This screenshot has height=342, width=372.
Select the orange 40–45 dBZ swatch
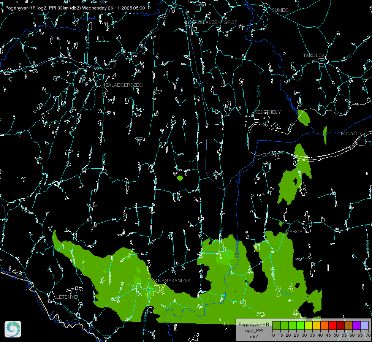tap(325, 325)
